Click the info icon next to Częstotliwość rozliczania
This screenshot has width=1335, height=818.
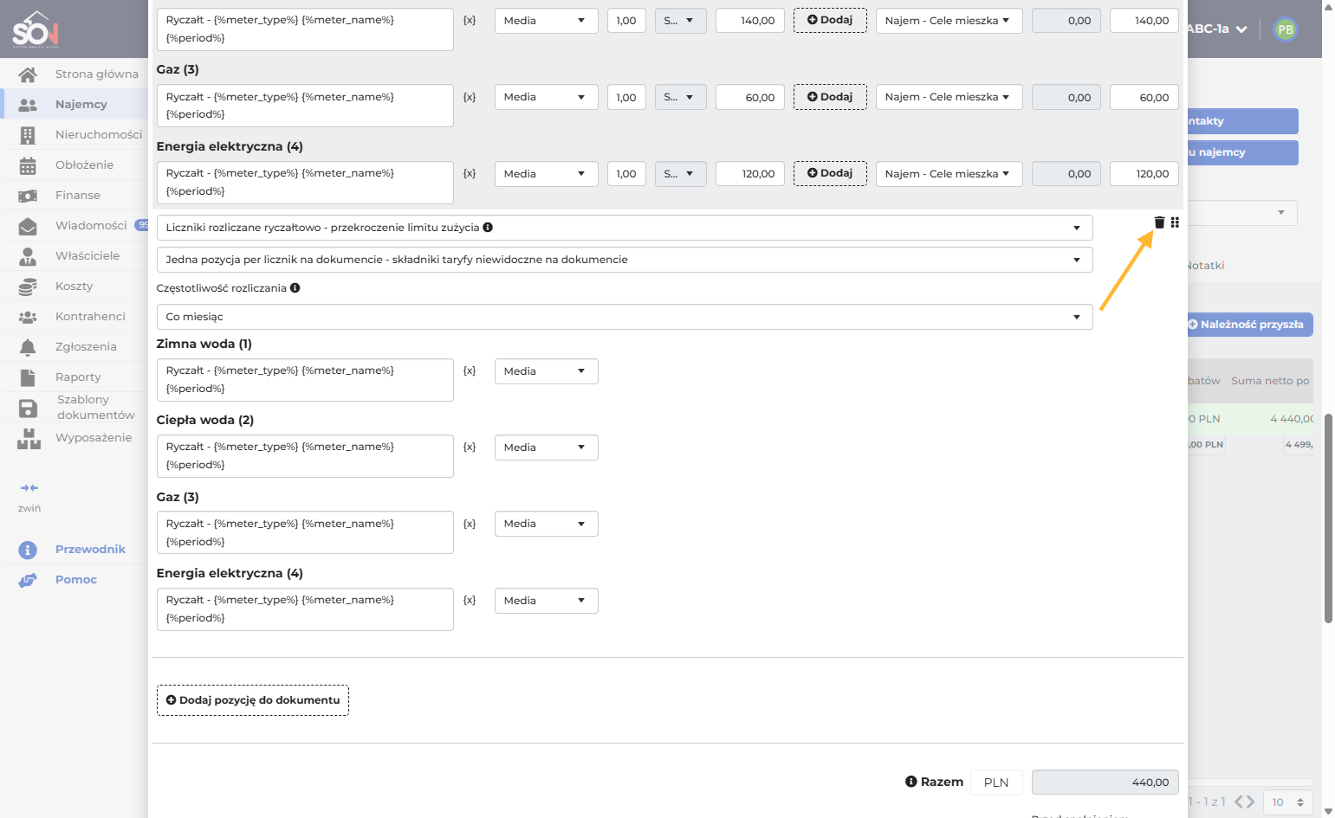(x=295, y=288)
